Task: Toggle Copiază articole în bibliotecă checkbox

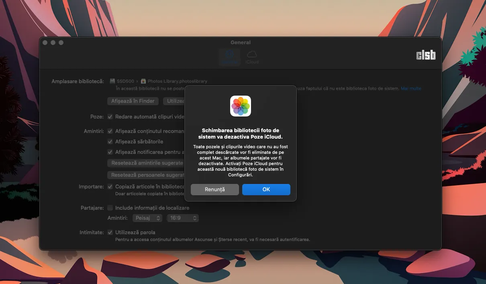Action: pos(110,187)
